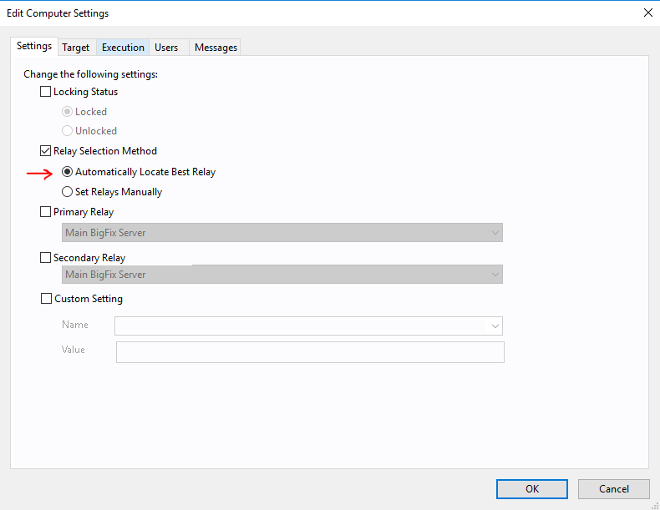
Task: Expand the Secondary Relay server dropdown
Action: tap(282, 274)
